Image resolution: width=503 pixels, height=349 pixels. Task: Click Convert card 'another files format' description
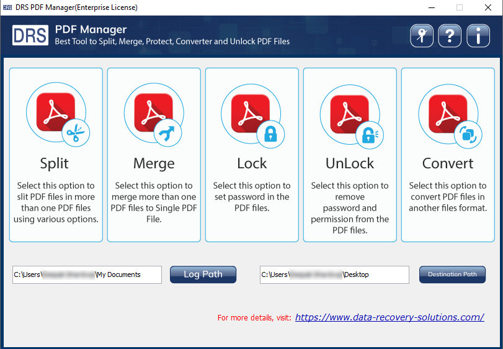point(448,197)
